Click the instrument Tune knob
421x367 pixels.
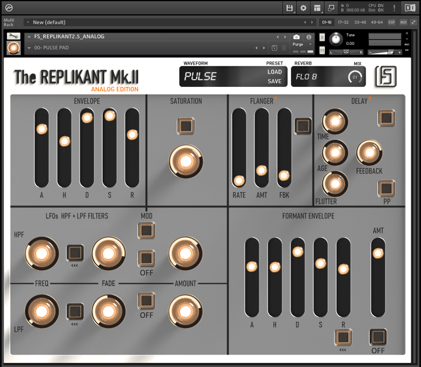pos(336,39)
